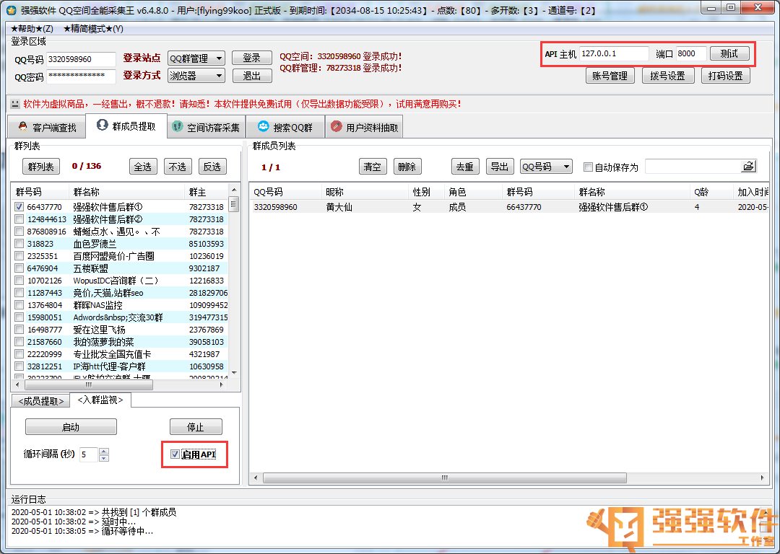Image resolution: width=780 pixels, height=554 pixels.
Task: Check group 876808916 checkbox
Action: click(19, 232)
